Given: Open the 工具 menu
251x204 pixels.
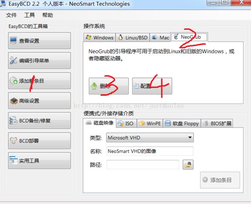Looking at the screenshot, I should 29,15.
